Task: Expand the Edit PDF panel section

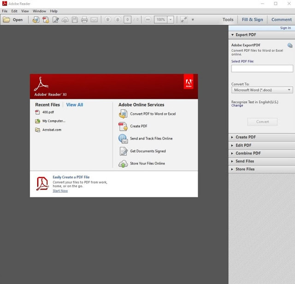Action: pos(243,145)
